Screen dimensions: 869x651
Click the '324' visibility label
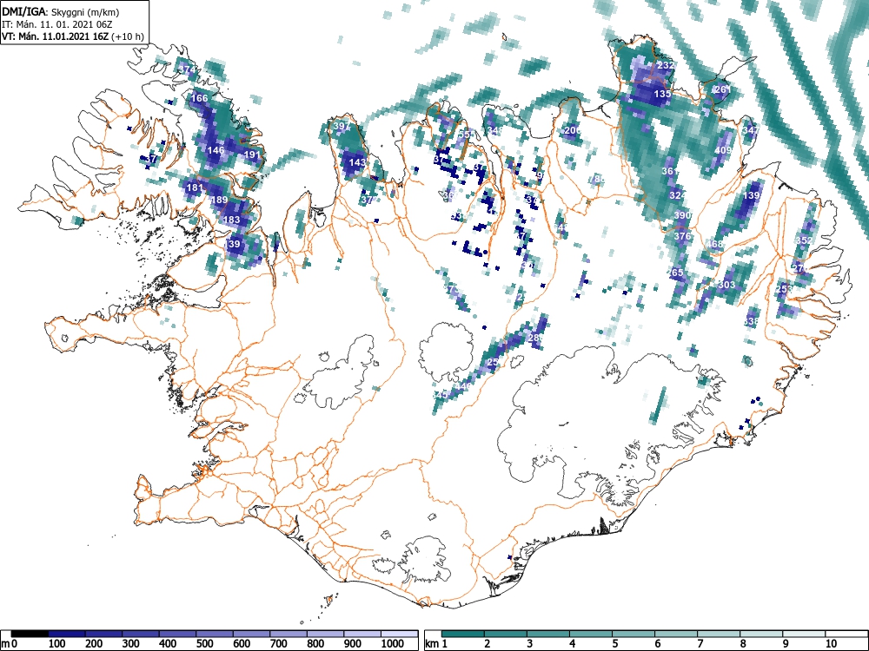point(678,195)
